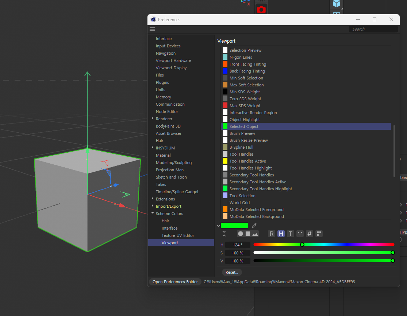407x316 pixels.
Task: Select the B-Spline Hull row
Action: coord(306,147)
